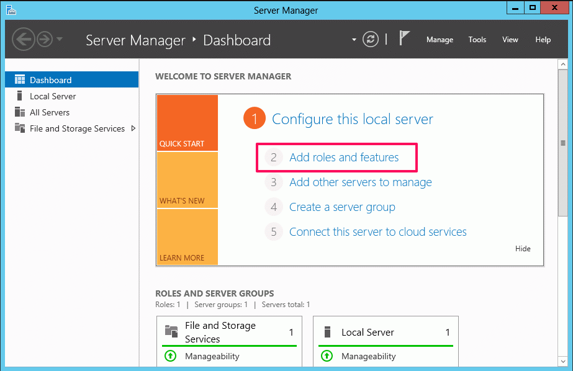Click the back navigation arrow icon

point(24,39)
